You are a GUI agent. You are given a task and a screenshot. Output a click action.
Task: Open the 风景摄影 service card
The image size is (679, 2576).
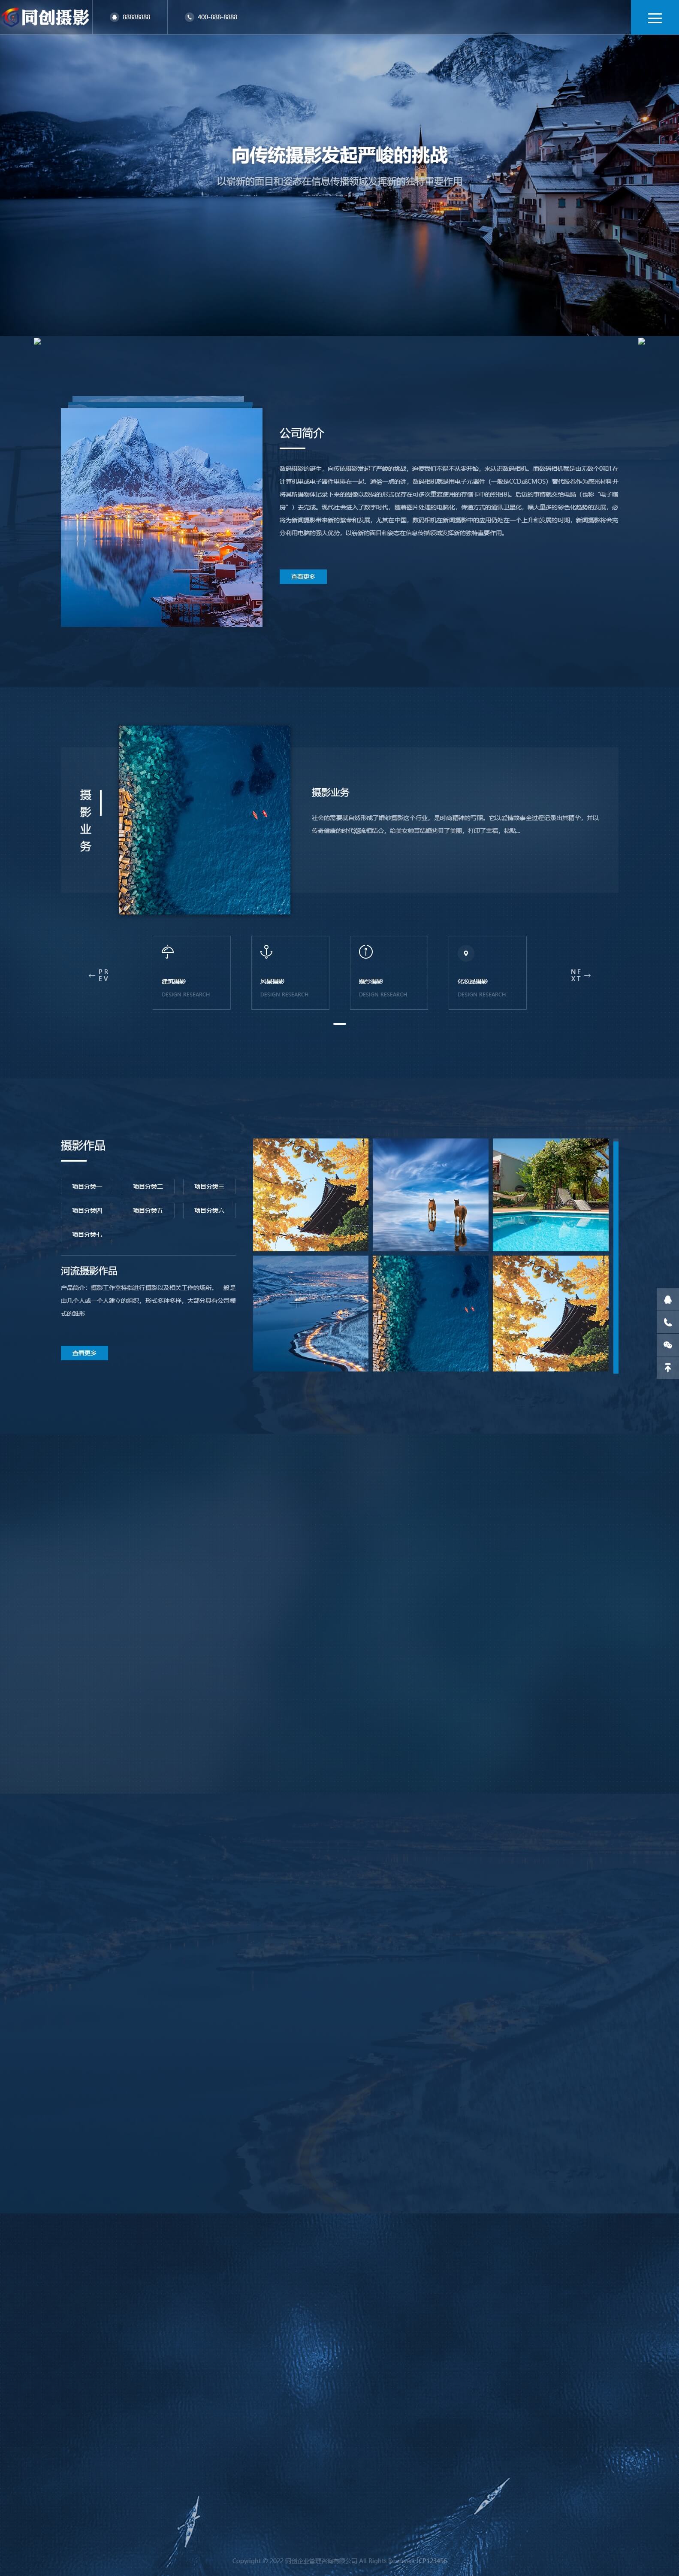290,972
